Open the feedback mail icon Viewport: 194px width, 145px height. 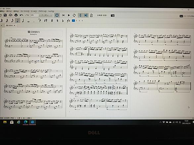(181, 16)
